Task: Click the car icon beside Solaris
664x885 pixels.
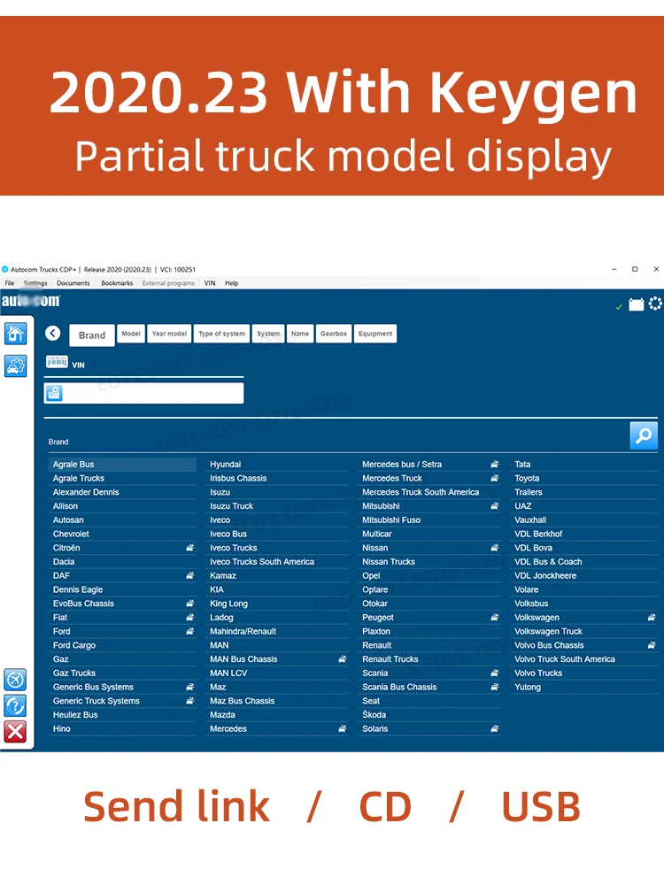Action: tap(495, 728)
